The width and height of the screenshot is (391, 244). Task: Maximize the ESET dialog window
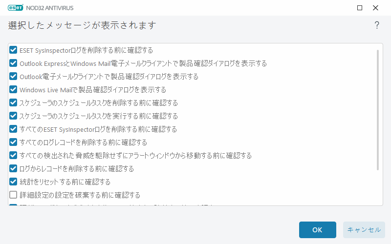pyautogui.click(x=360, y=8)
